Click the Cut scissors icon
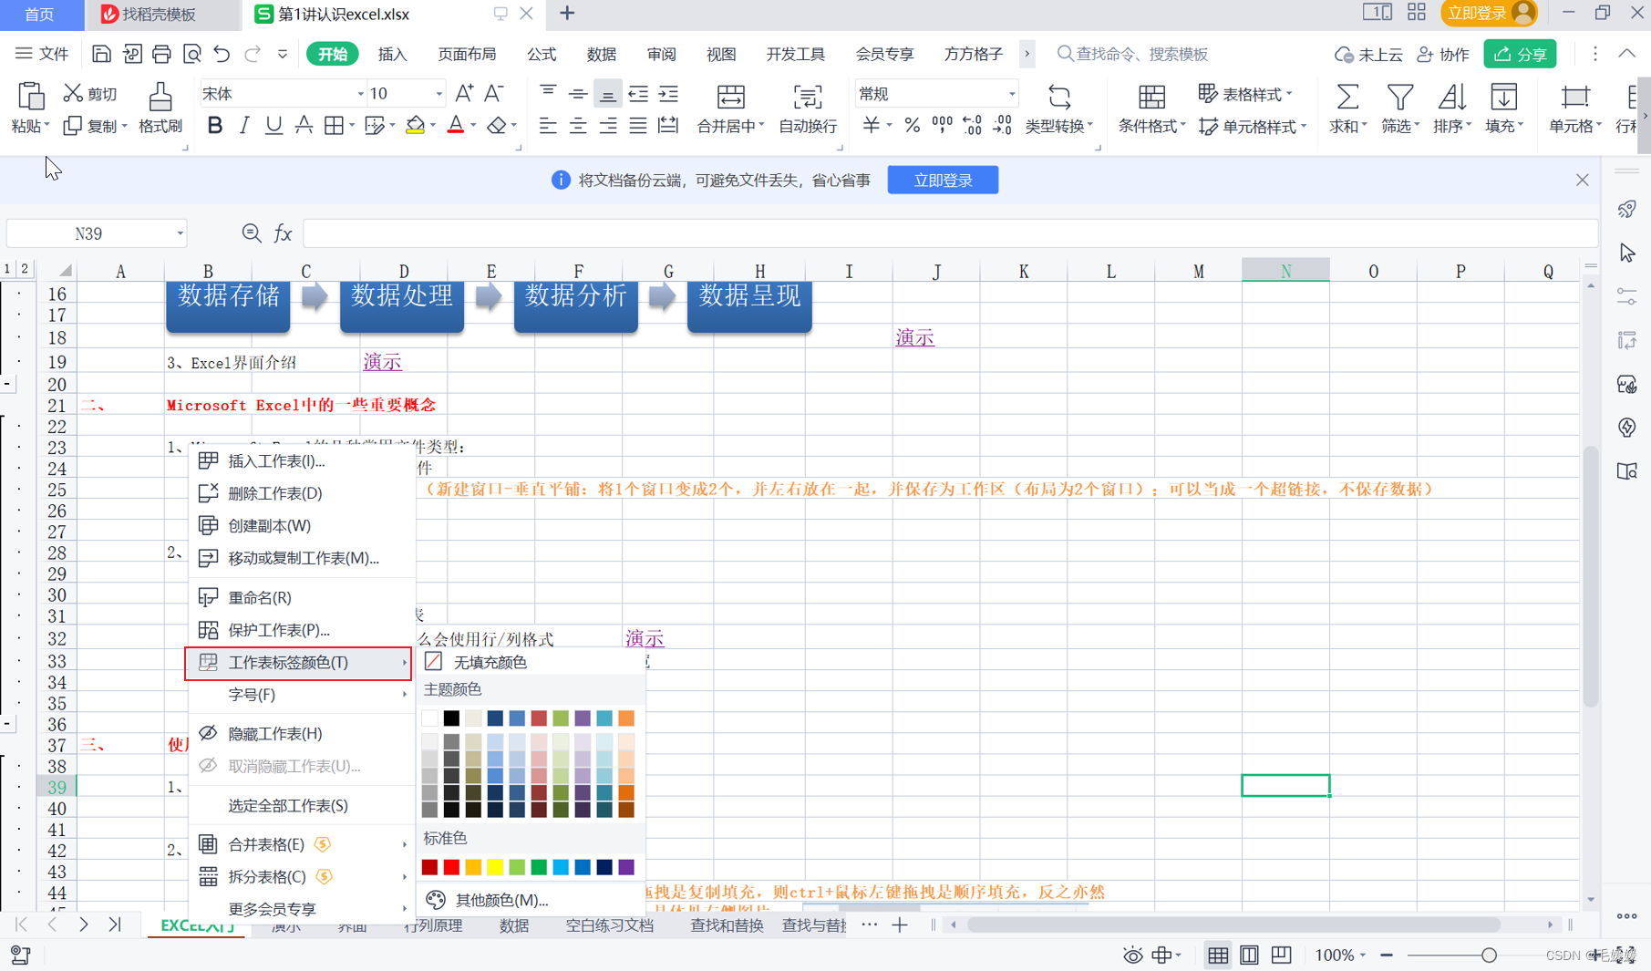 (x=73, y=93)
